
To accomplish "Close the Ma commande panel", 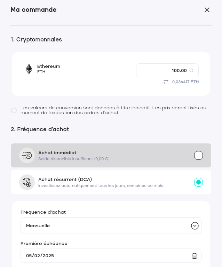I will 207,10.
